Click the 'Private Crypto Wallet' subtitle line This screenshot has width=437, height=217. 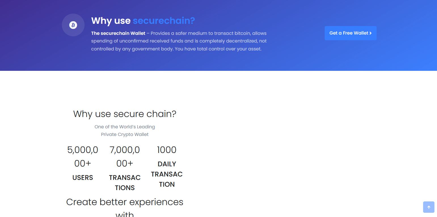125,134
